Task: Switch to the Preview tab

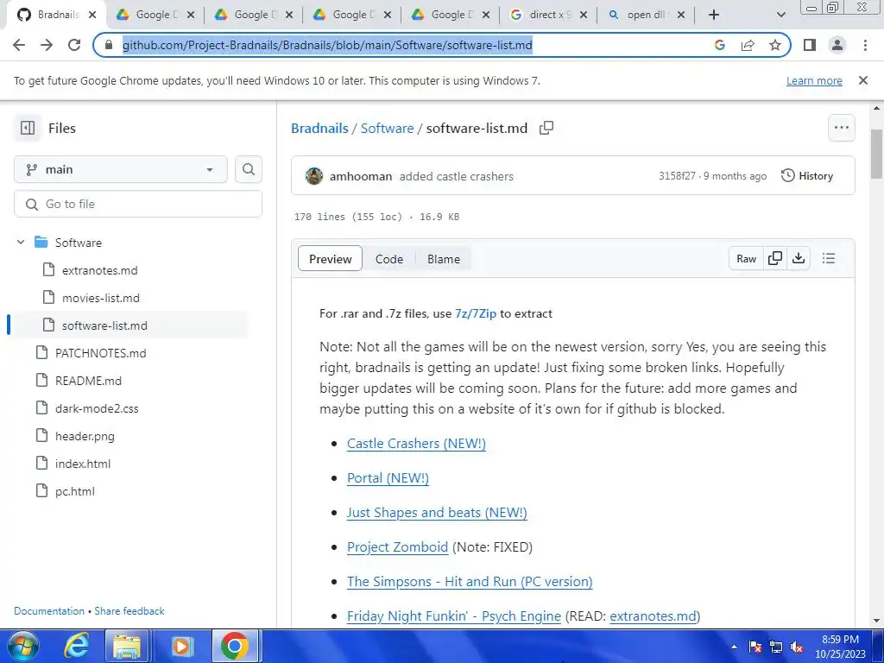Action: pyautogui.click(x=330, y=259)
